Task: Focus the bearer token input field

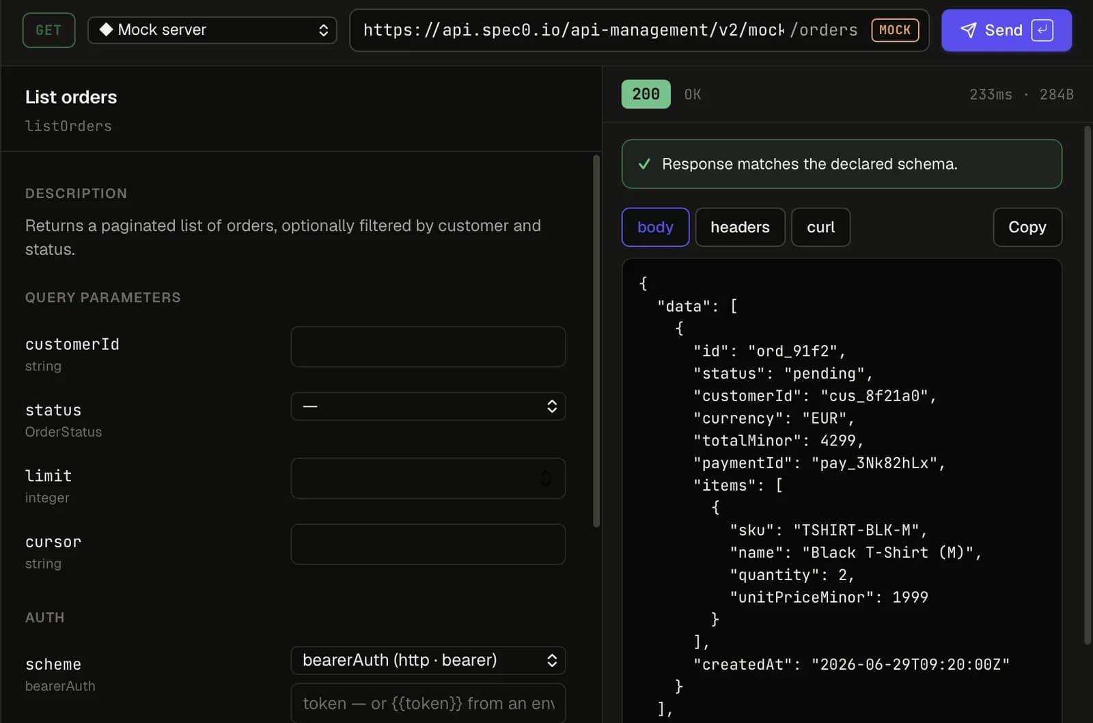Action: click(x=428, y=703)
